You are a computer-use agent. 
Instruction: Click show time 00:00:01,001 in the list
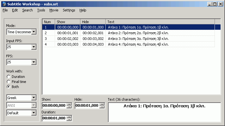click(x=68, y=33)
